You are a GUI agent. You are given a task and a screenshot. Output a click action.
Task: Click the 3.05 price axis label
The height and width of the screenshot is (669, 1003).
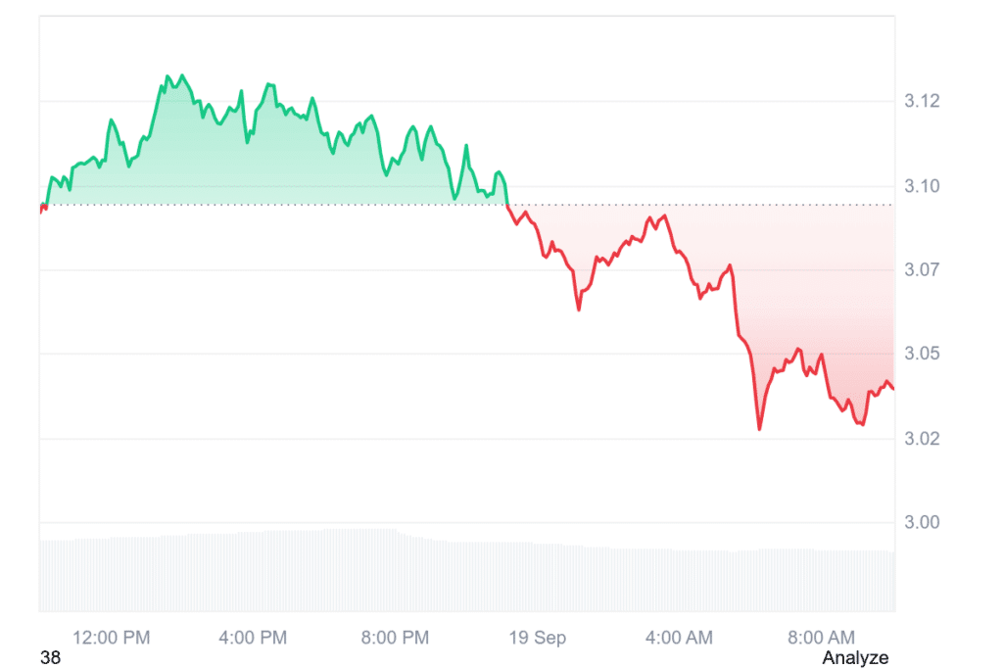[x=922, y=353]
